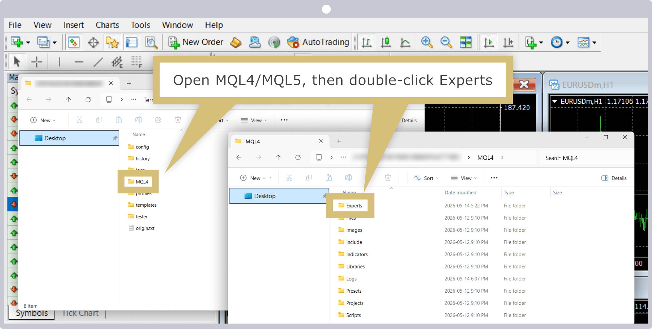Toggle the Navigator panel
The image size is (652, 329).
(x=112, y=42)
